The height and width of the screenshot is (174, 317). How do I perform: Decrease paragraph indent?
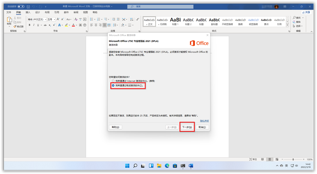pos(114,19)
